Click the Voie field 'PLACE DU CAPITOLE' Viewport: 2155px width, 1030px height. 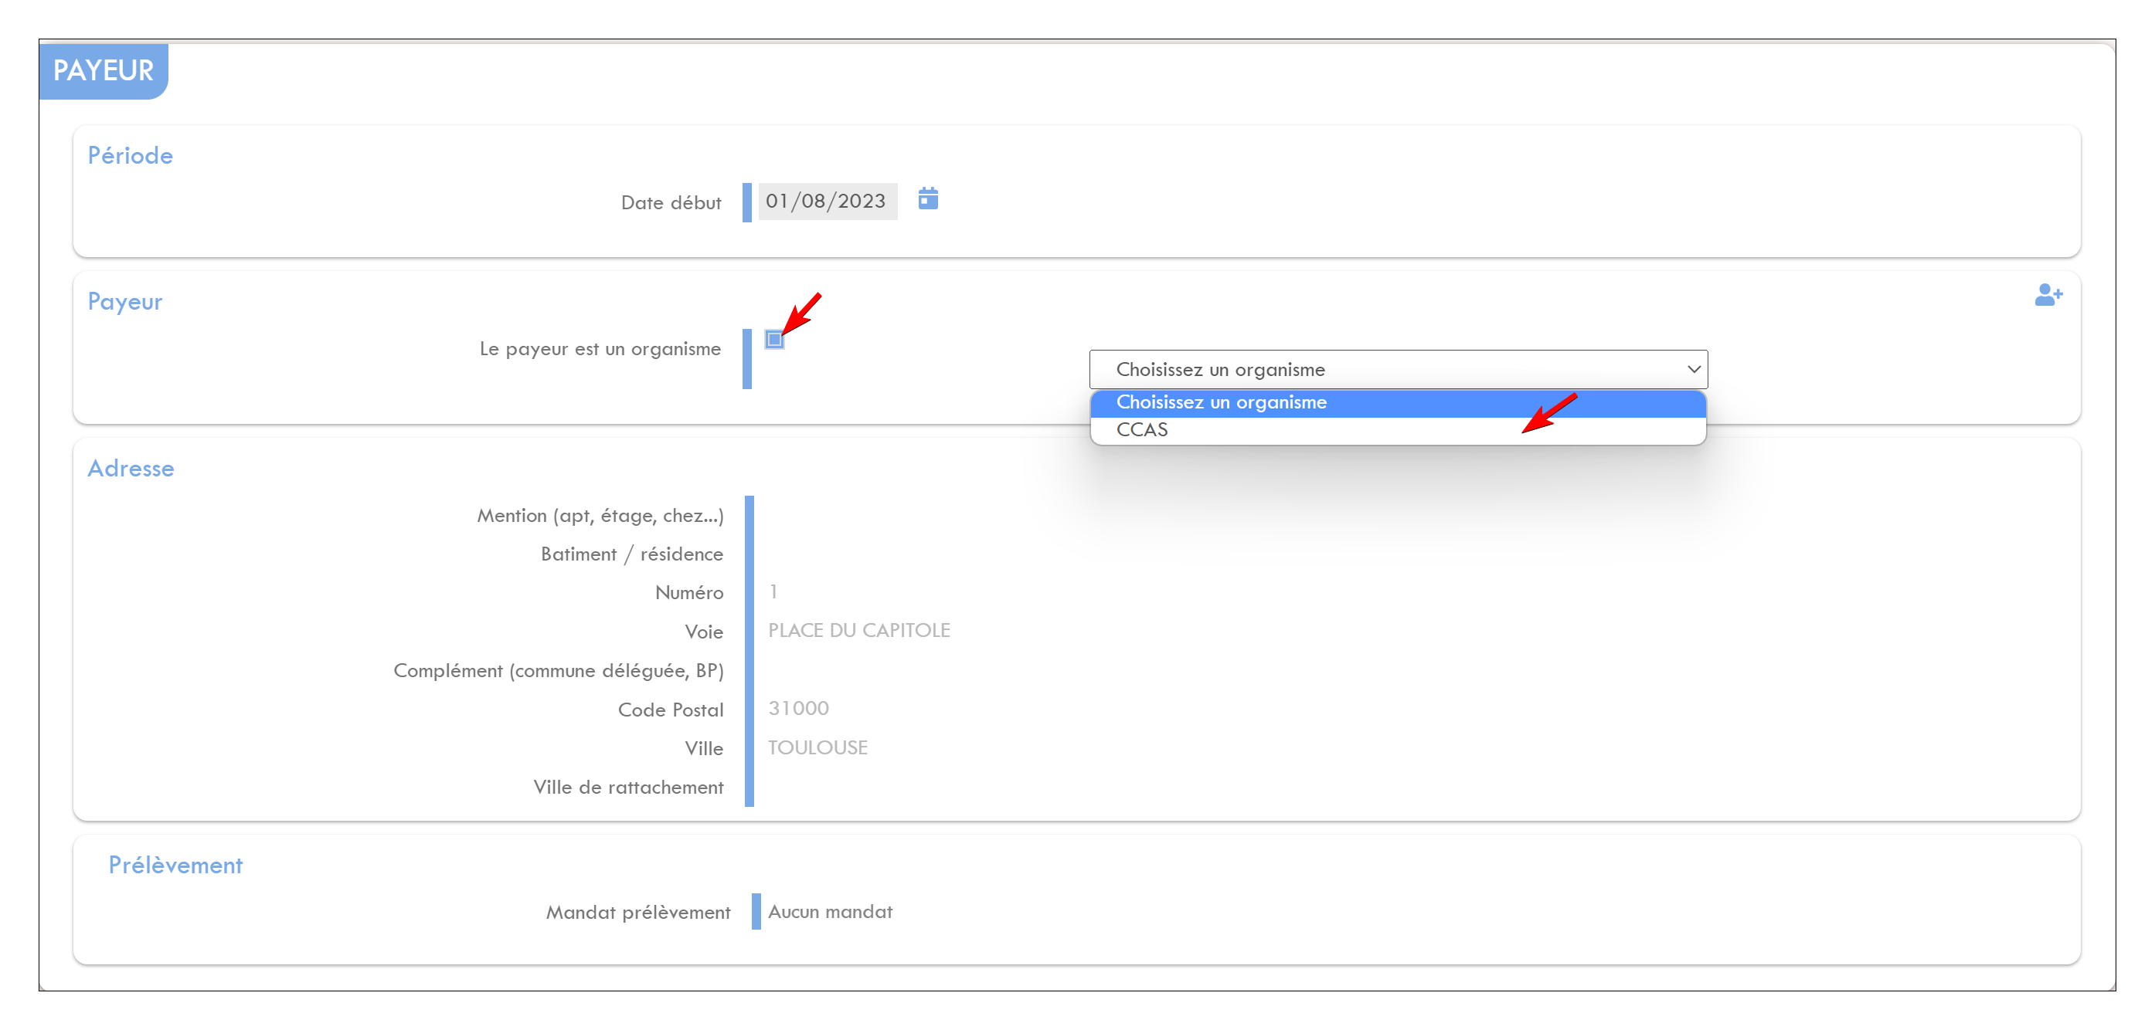(859, 630)
